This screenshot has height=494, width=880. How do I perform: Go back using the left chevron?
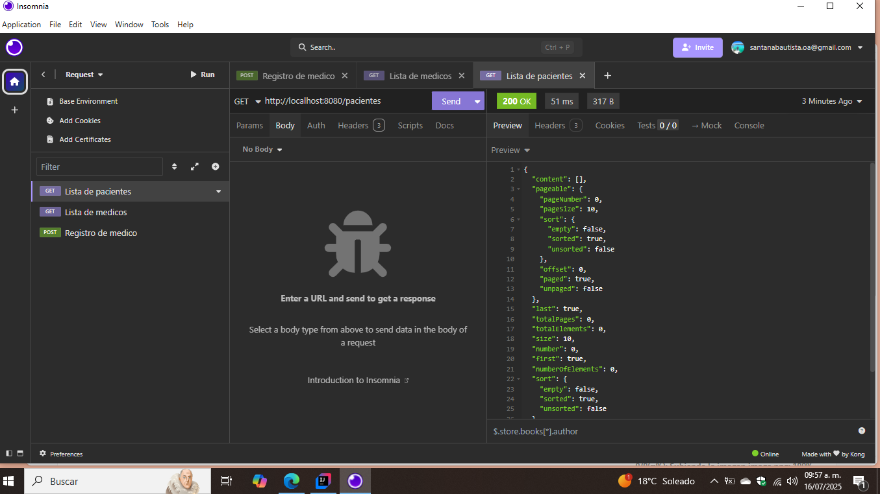pyautogui.click(x=43, y=75)
